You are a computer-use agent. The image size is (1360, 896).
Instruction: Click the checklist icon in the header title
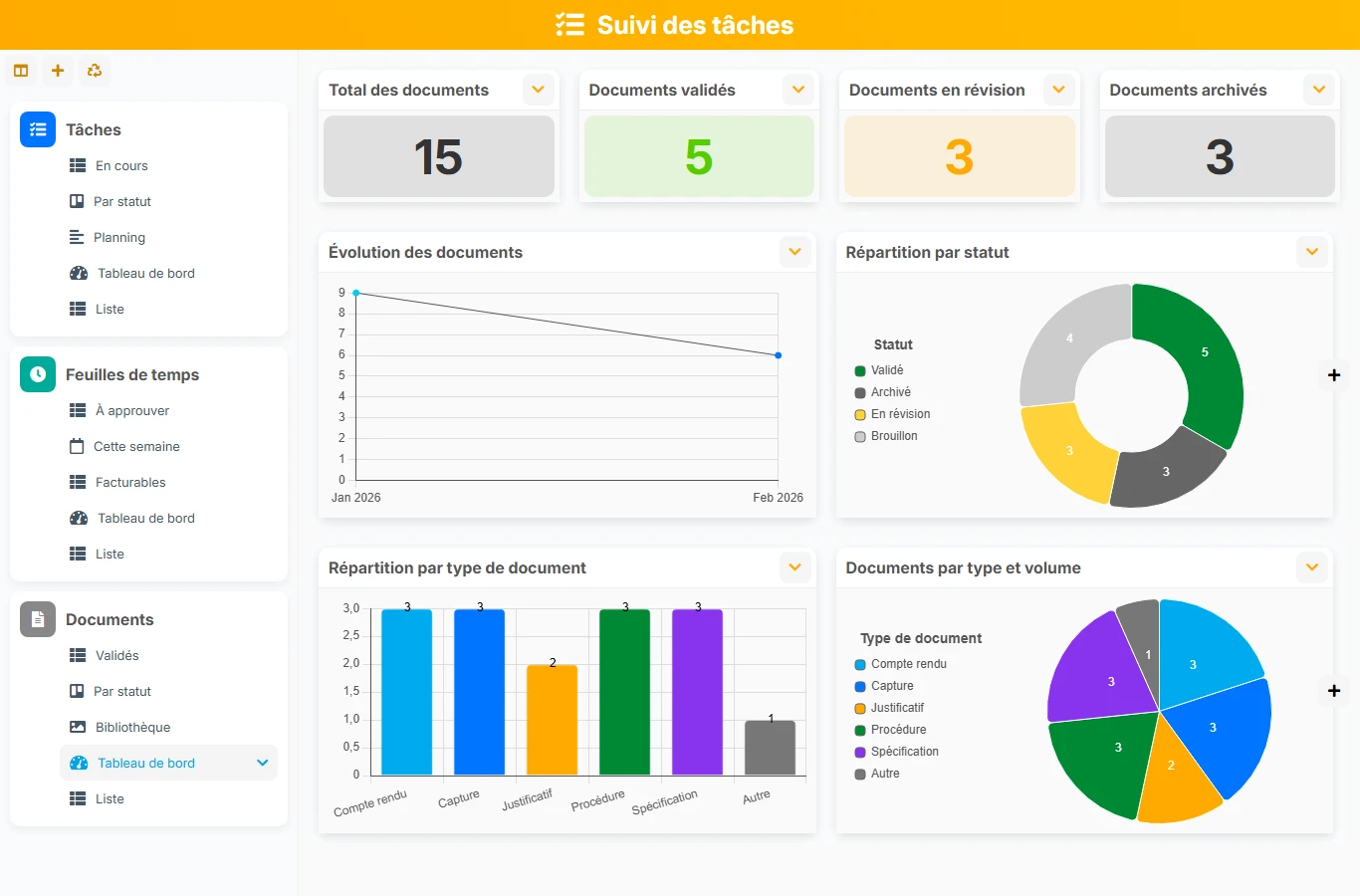point(570,25)
